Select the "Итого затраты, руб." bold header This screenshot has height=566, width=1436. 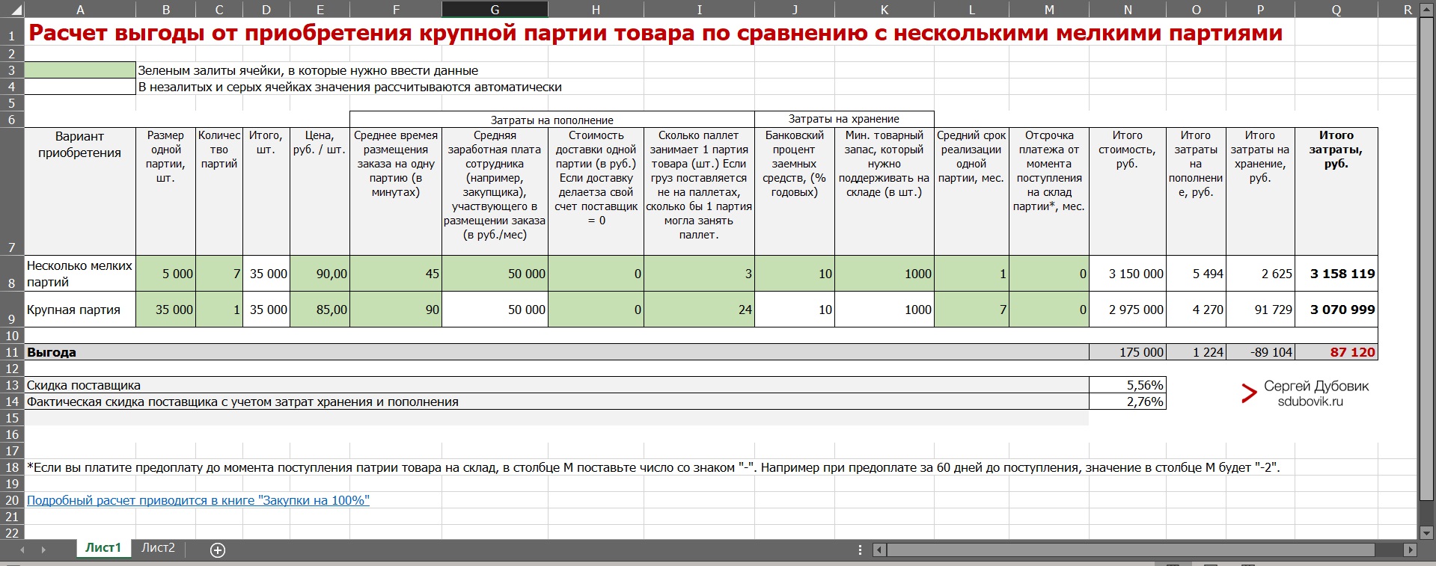click(1336, 191)
